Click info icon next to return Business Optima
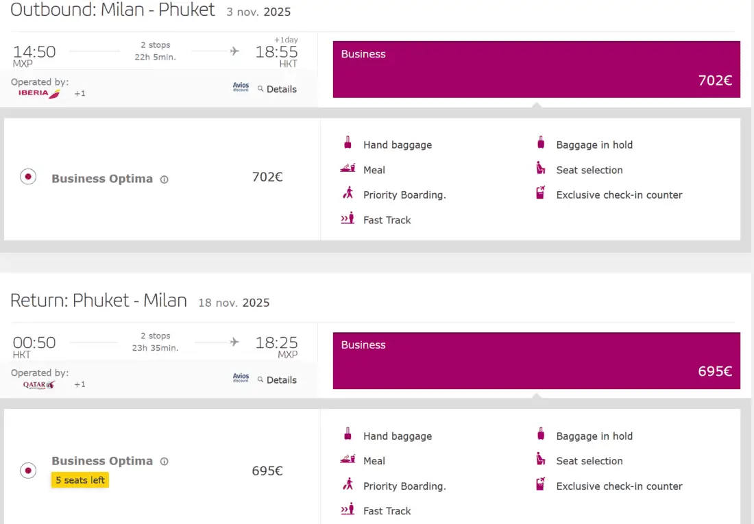The width and height of the screenshot is (754, 524). click(x=164, y=461)
